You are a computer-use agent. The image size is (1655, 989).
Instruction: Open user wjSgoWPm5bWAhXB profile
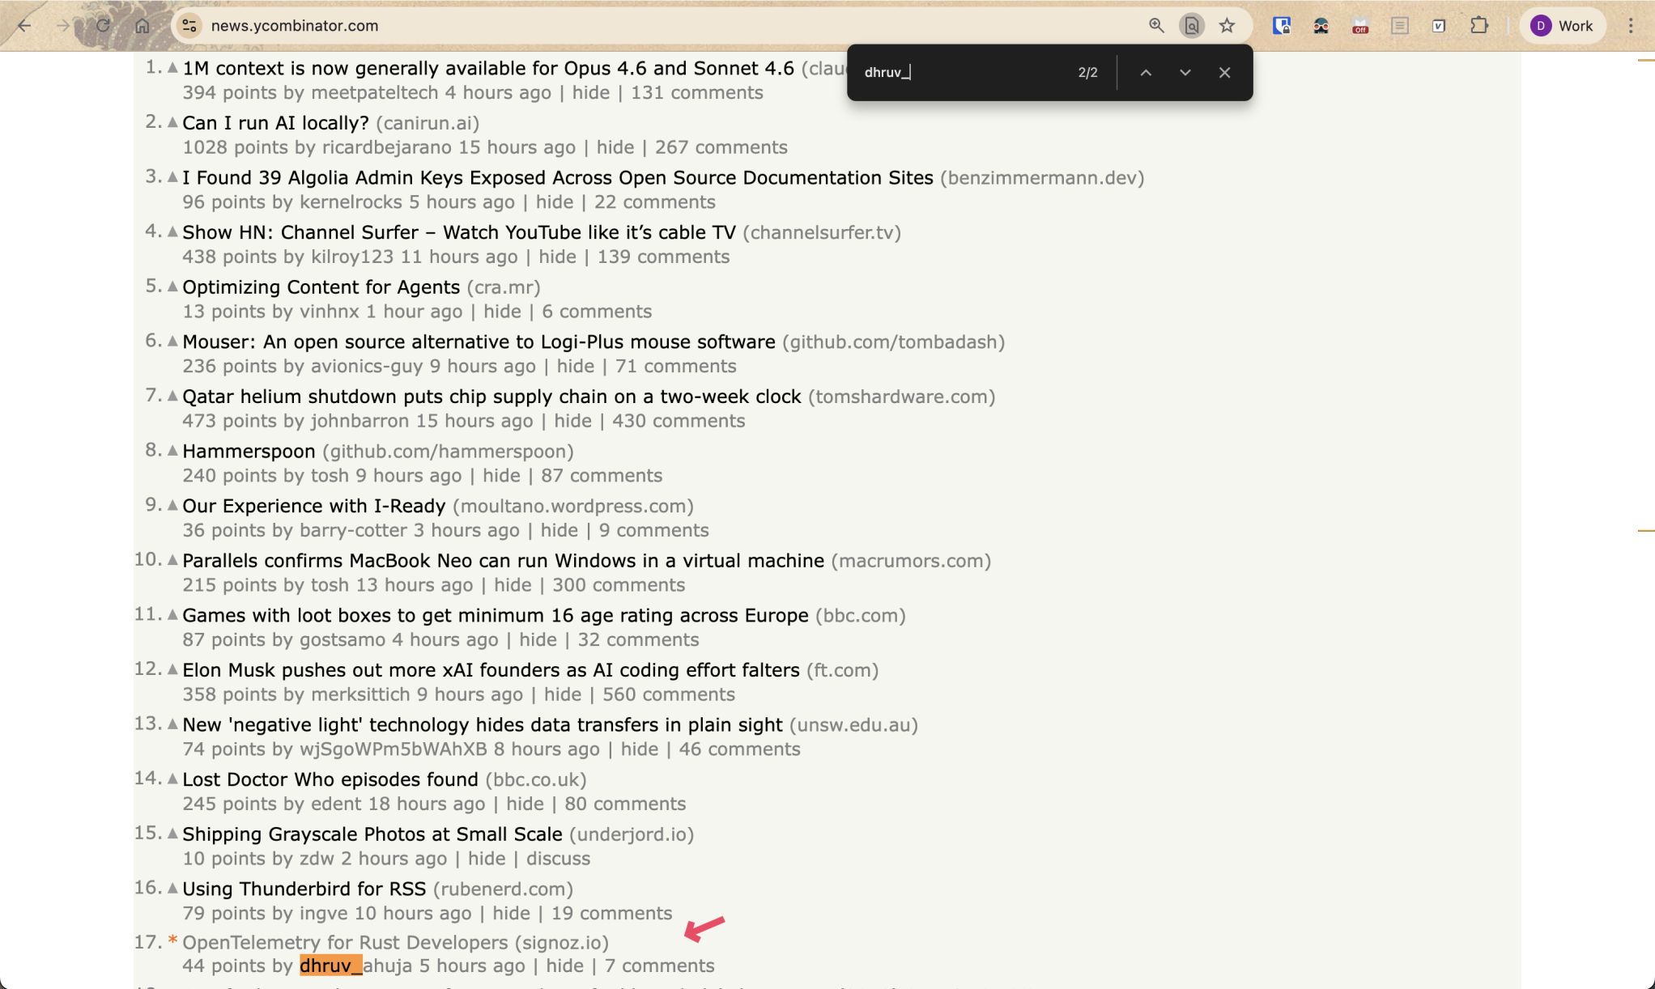[x=394, y=749]
